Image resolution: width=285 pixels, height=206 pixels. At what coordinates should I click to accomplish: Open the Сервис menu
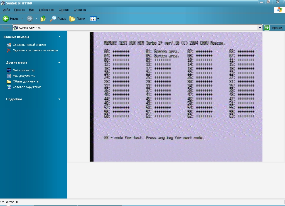[64, 10]
